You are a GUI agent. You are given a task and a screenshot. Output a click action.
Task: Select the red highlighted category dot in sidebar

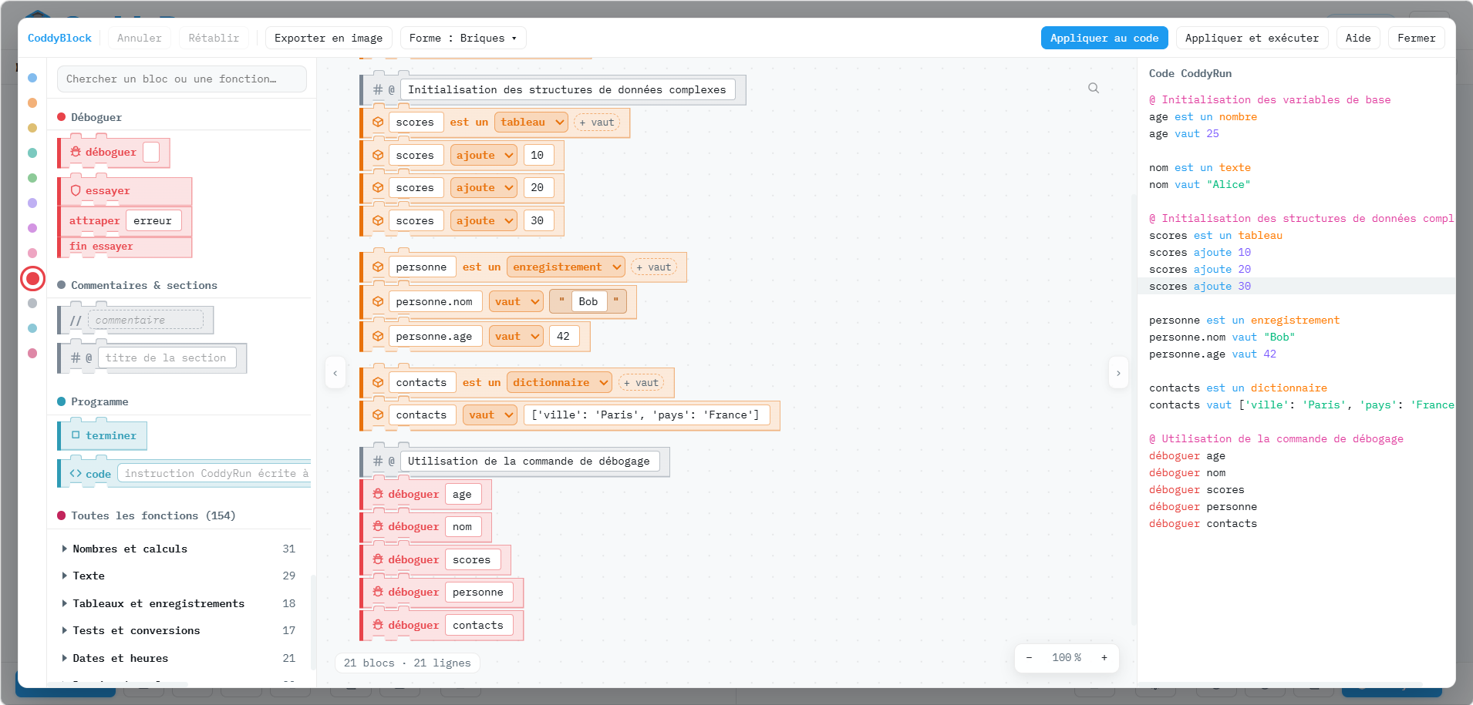[x=32, y=278]
